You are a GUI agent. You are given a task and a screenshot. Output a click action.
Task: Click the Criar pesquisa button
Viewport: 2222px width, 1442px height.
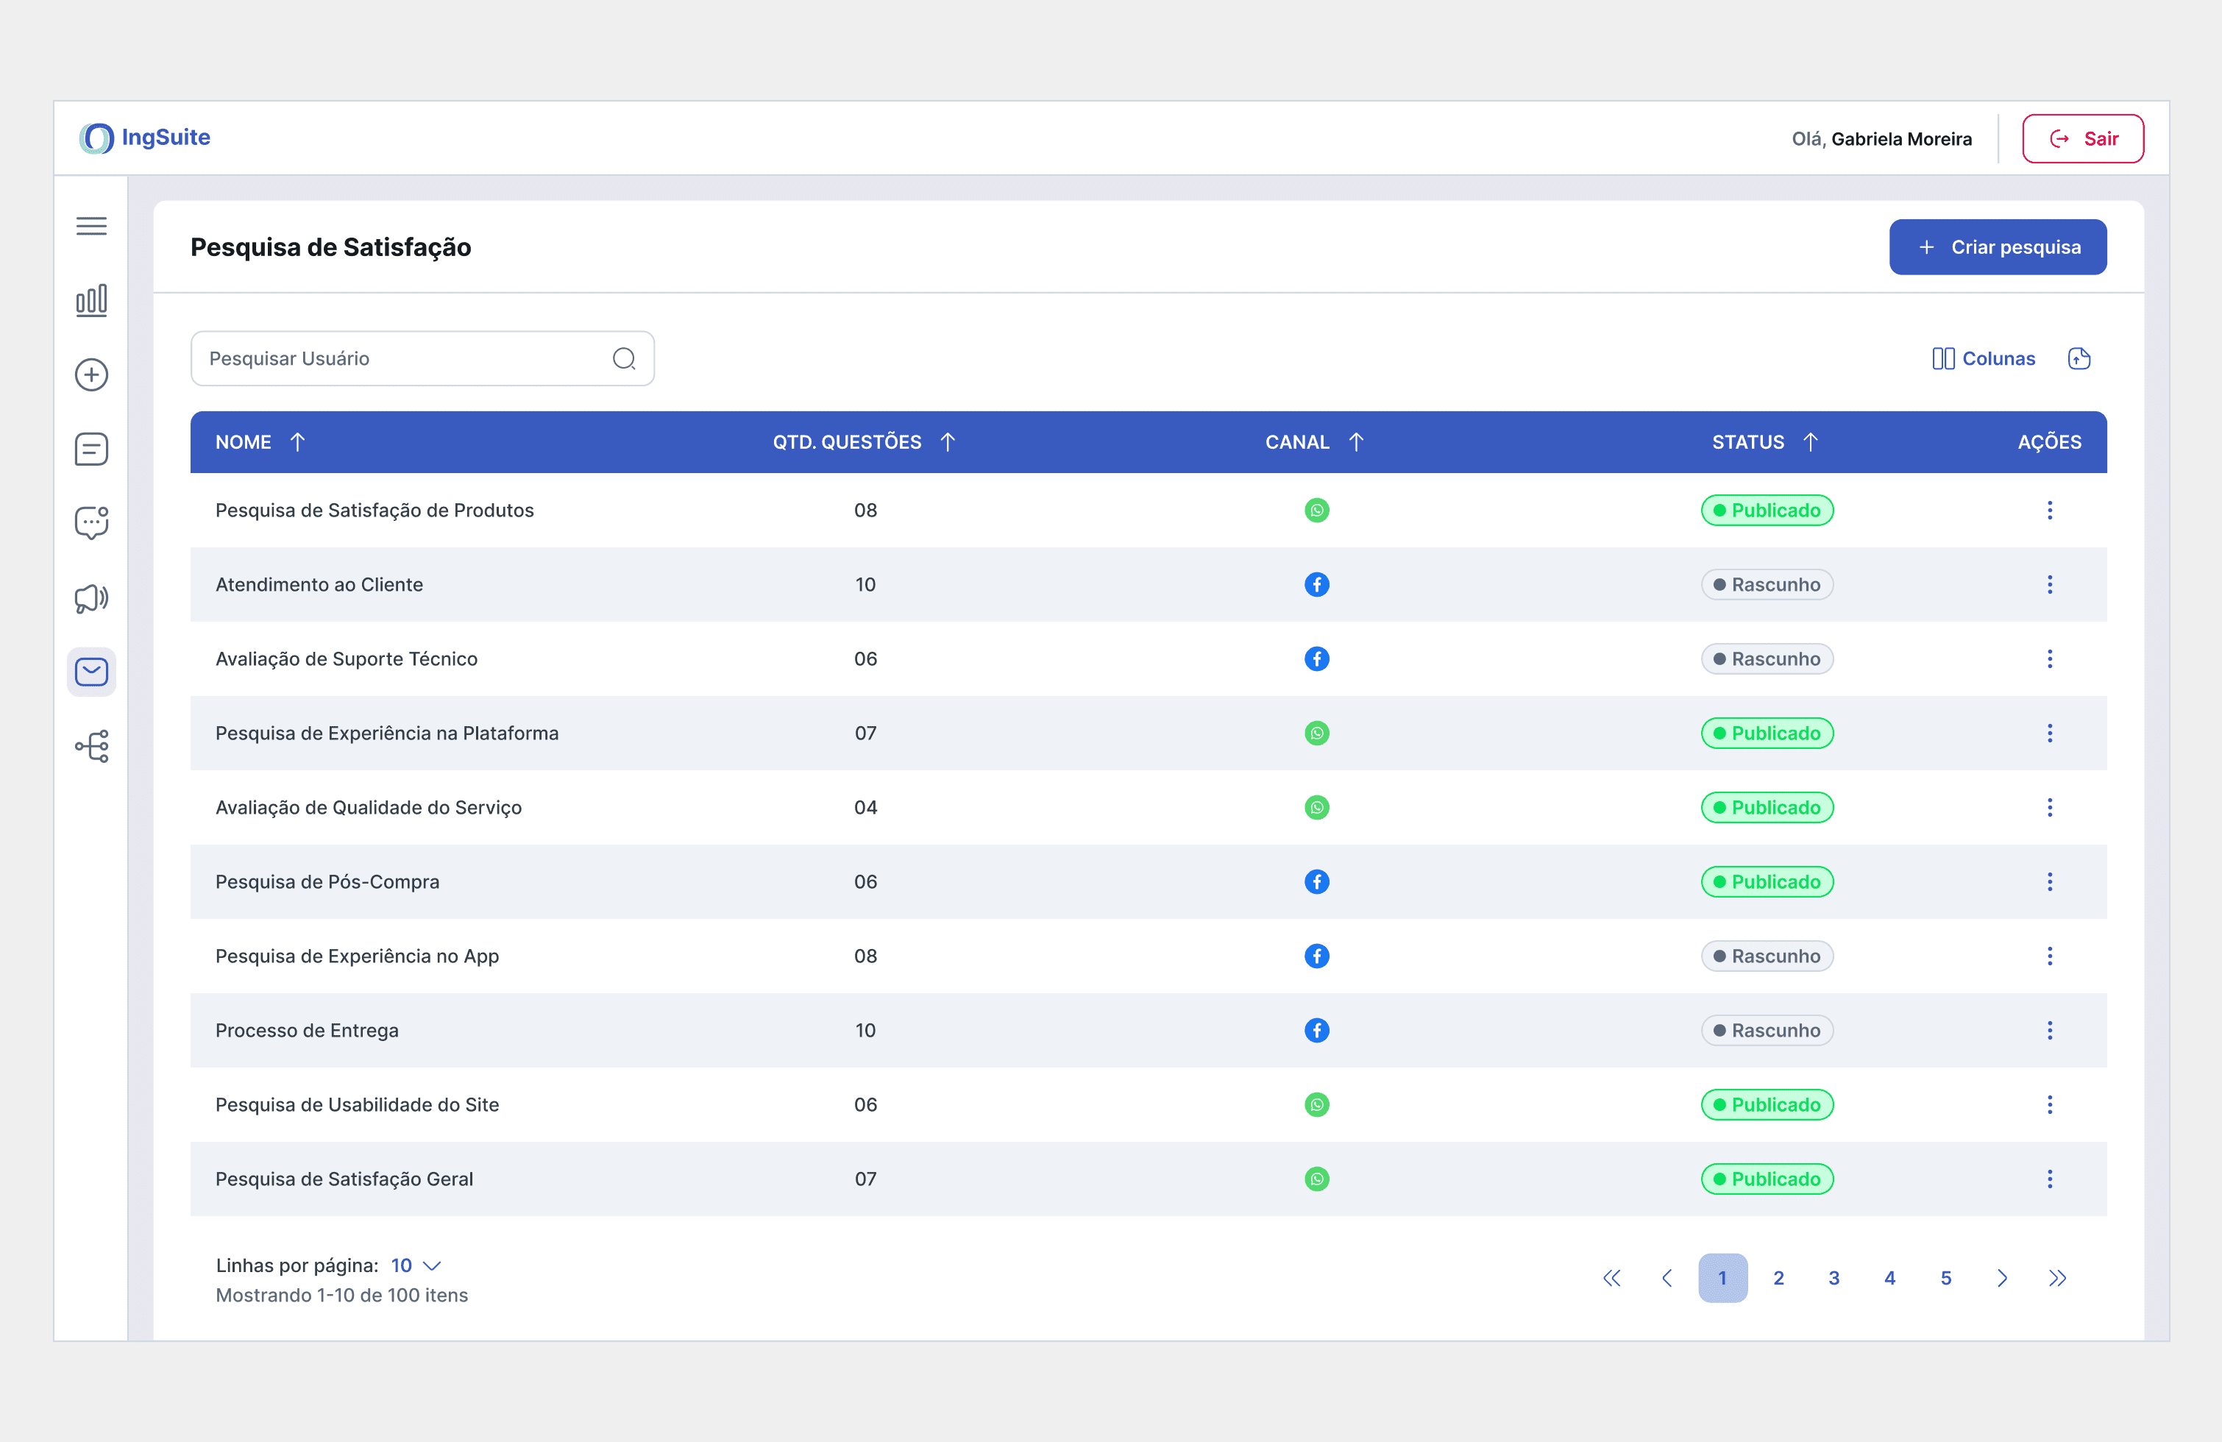click(x=1997, y=247)
